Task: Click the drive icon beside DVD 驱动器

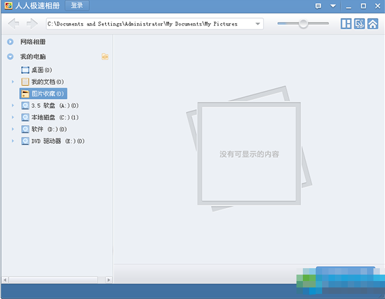Action: 25,141
